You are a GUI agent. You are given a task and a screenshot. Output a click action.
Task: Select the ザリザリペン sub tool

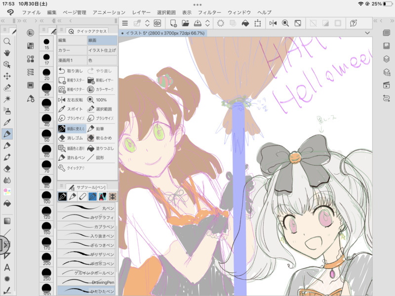point(86,254)
